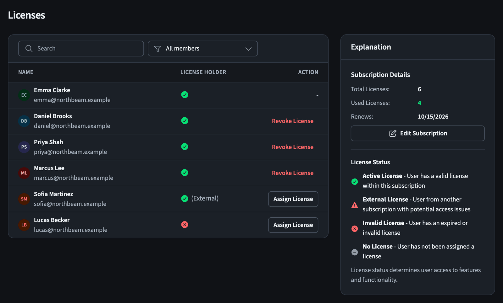Select the name Emma Clarke
Viewport: 503px width, 303px height.
point(52,90)
